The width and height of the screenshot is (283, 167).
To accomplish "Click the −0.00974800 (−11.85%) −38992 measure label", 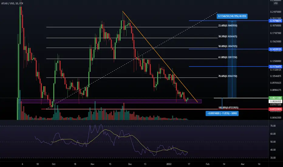I will coord(222,113).
